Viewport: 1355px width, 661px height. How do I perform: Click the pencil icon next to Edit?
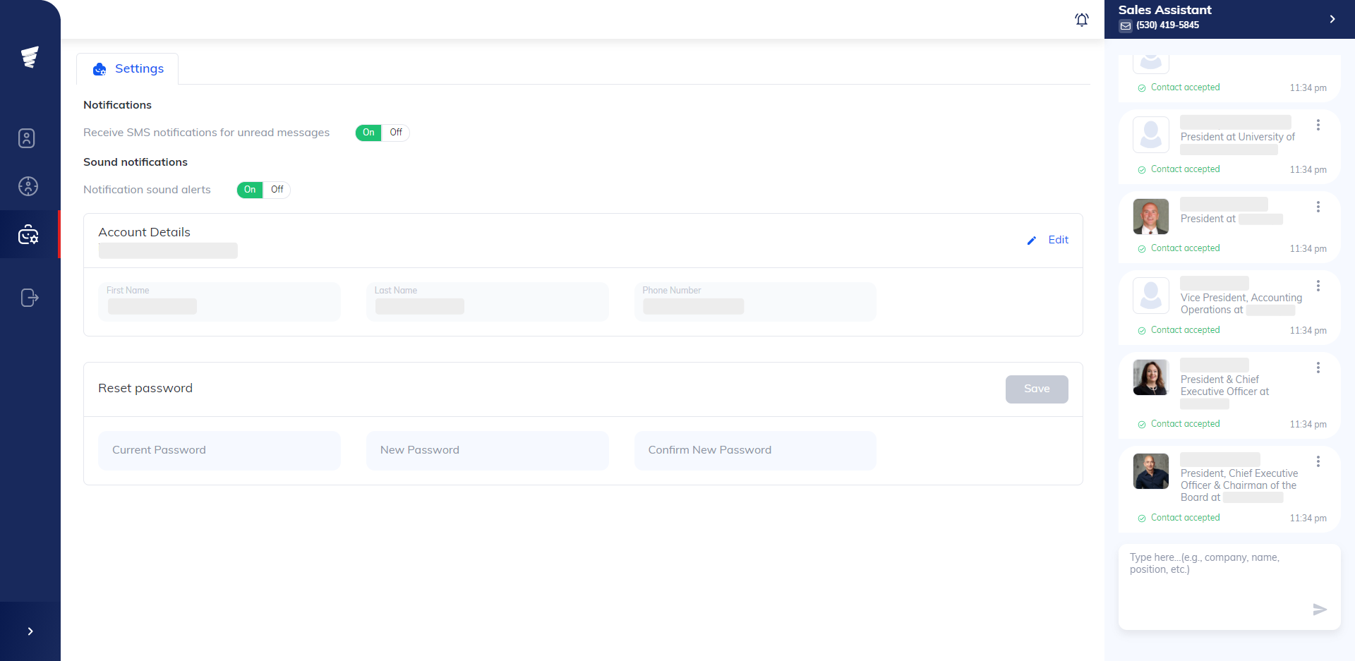(x=1032, y=241)
